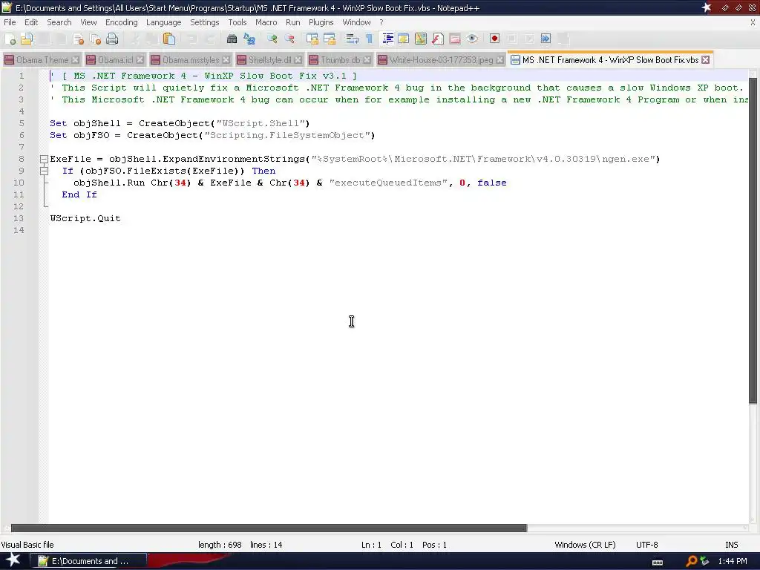Screen dimensions: 760x570
Task: Click Windows (CR LF) in status bar
Action: pyautogui.click(x=585, y=545)
